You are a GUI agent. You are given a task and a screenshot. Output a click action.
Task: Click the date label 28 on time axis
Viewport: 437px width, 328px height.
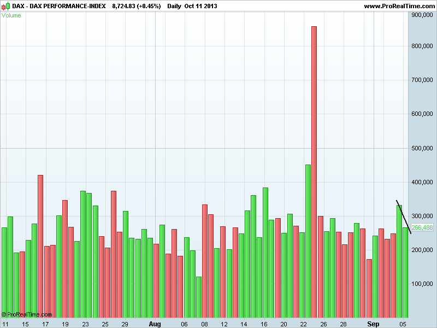pyautogui.click(x=344, y=324)
